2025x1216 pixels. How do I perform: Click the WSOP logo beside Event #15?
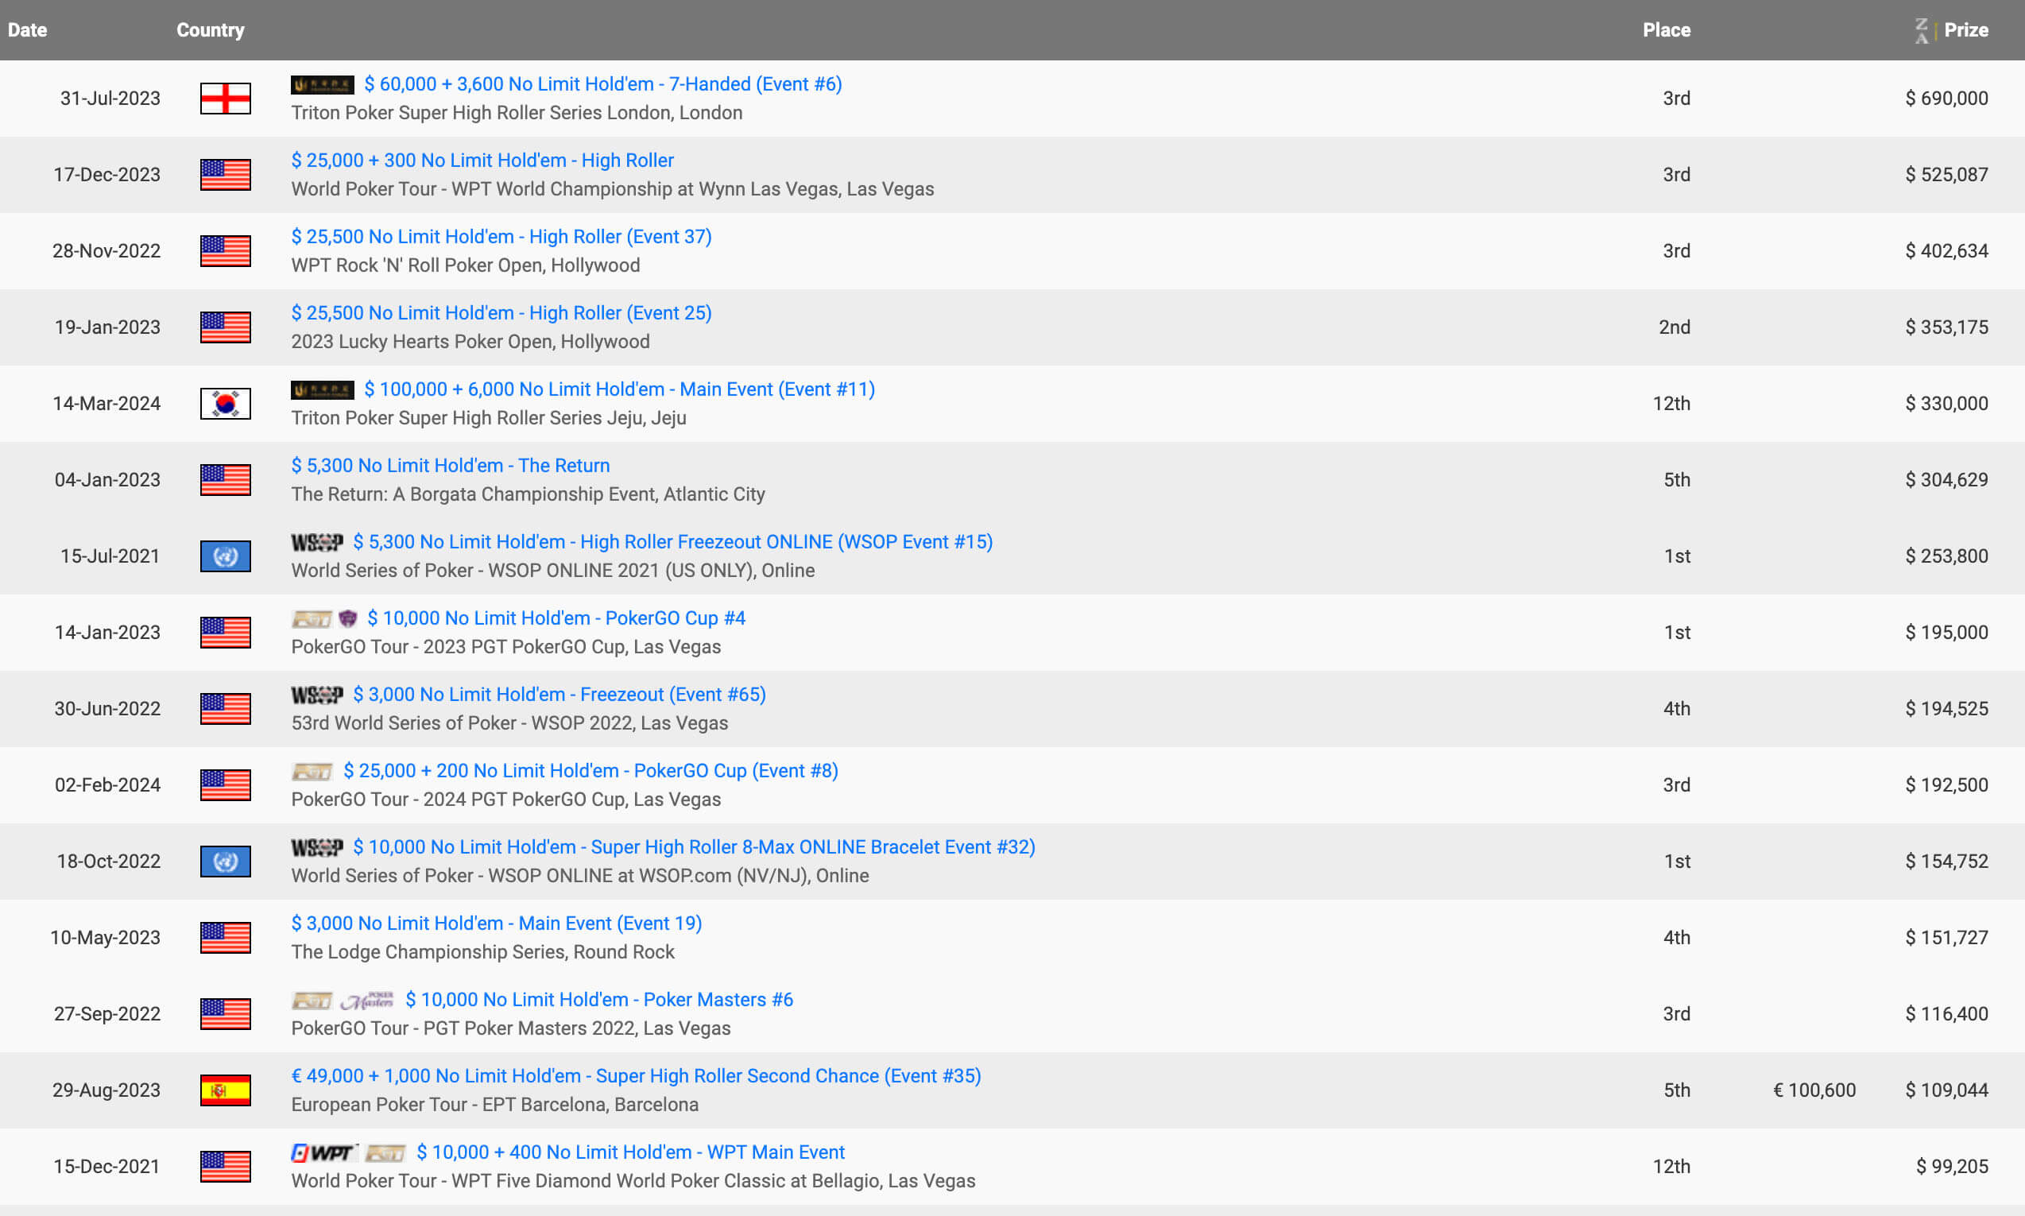(x=317, y=543)
